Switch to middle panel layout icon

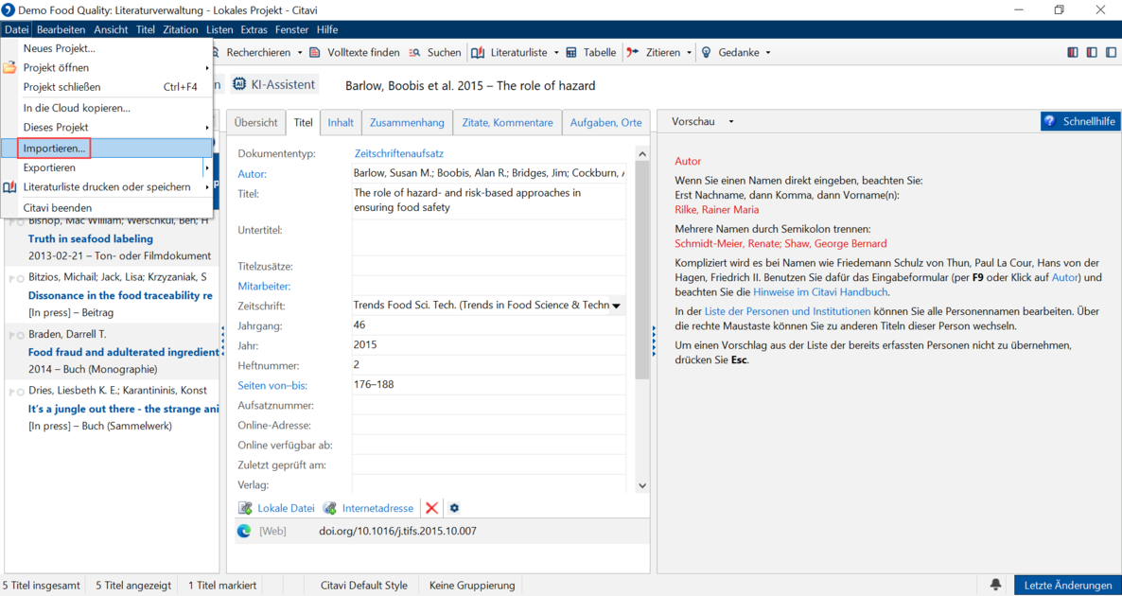1092,52
